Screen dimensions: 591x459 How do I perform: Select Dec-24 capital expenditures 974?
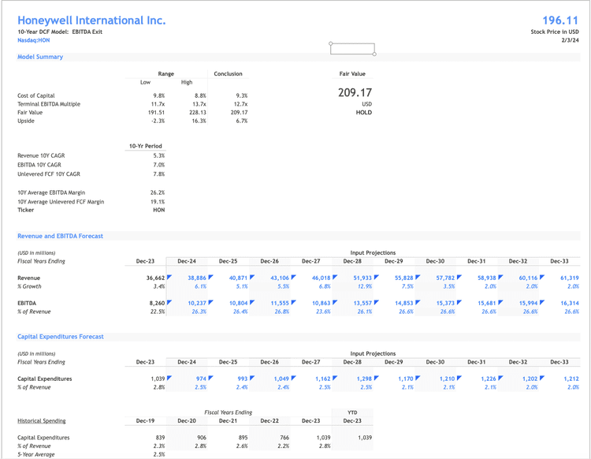(x=201, y=379)
